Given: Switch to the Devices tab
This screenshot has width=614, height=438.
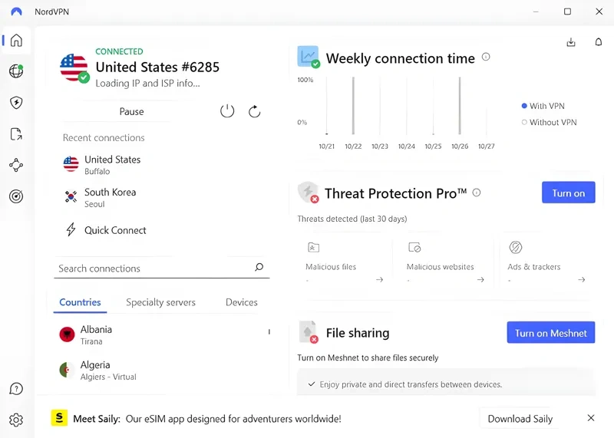Looking at the screenshot, I should click(242, 302).
